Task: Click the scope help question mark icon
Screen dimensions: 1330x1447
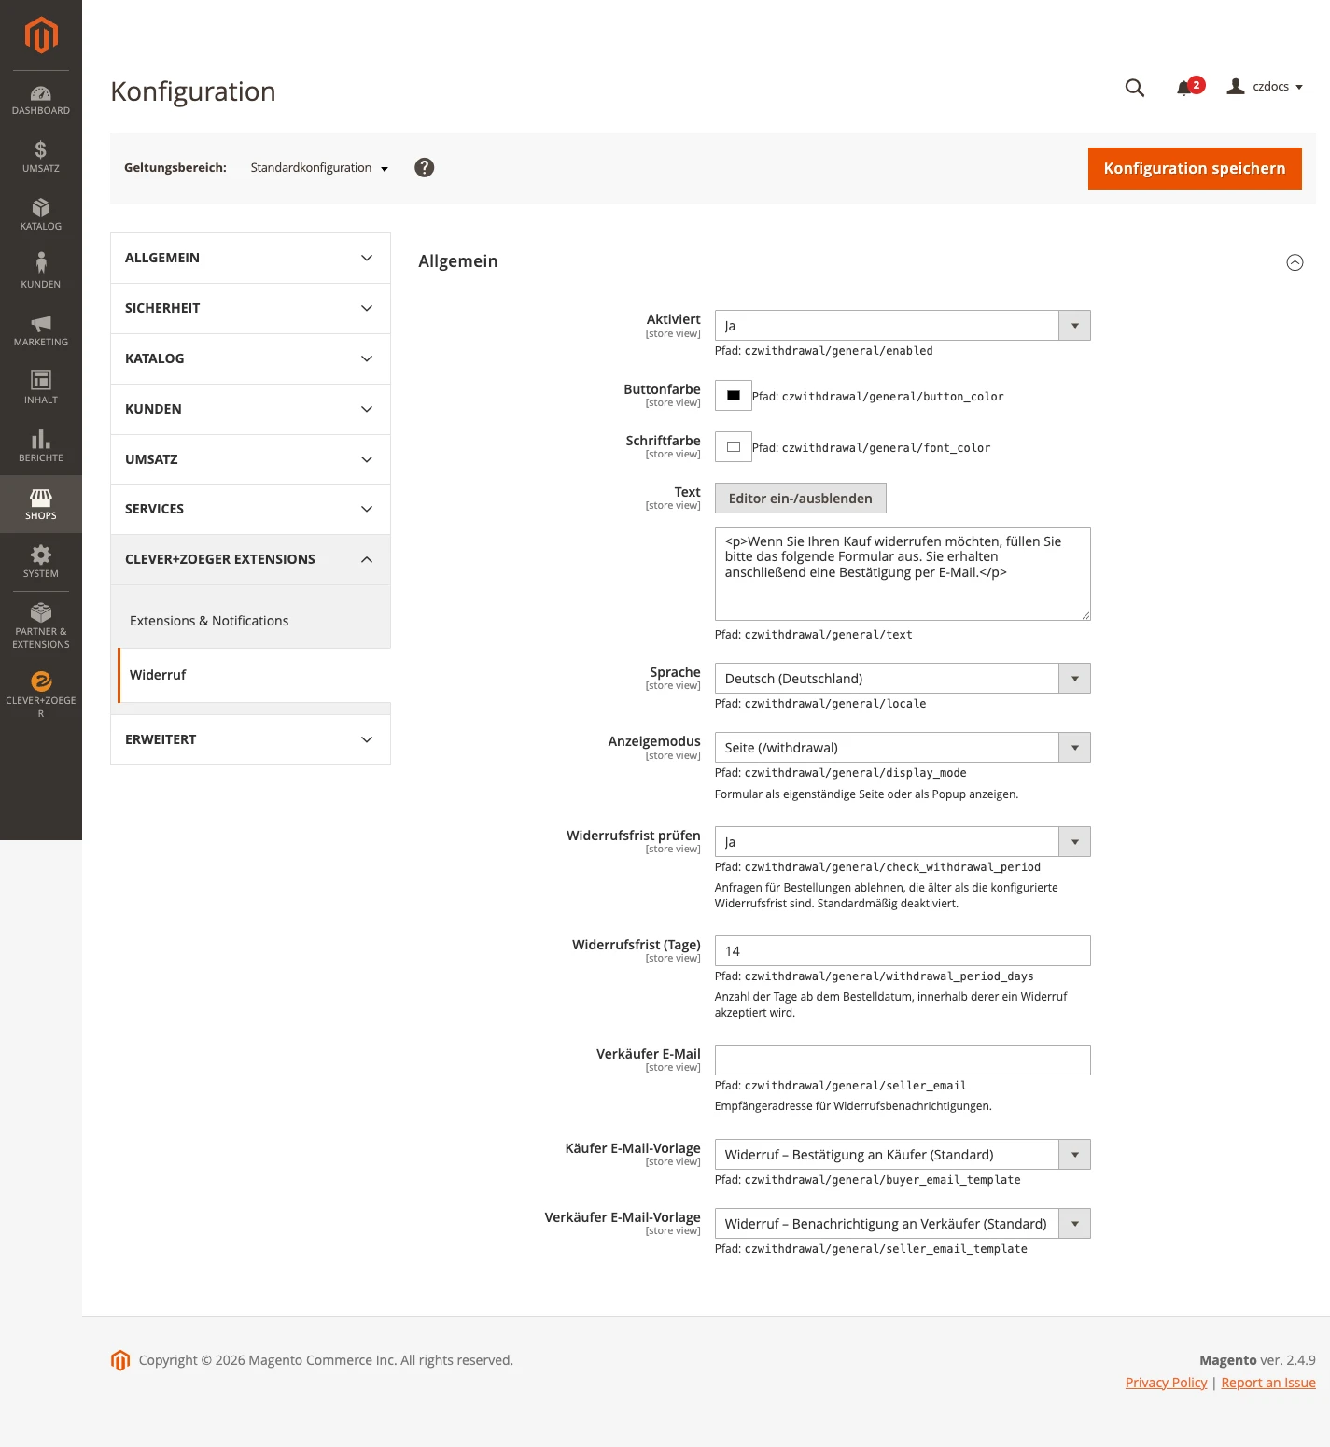Action: pos(424,167)
